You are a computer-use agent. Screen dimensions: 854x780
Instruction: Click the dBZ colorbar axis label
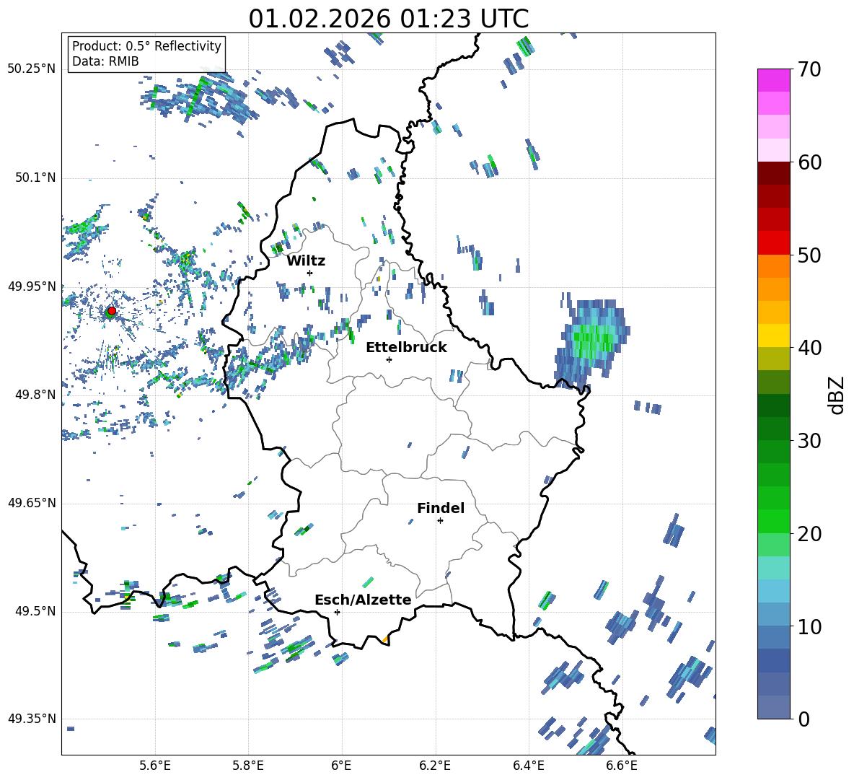pos(837,395)
